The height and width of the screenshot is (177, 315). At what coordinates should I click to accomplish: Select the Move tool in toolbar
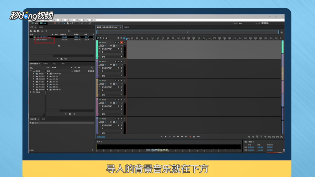pos(64,23)
